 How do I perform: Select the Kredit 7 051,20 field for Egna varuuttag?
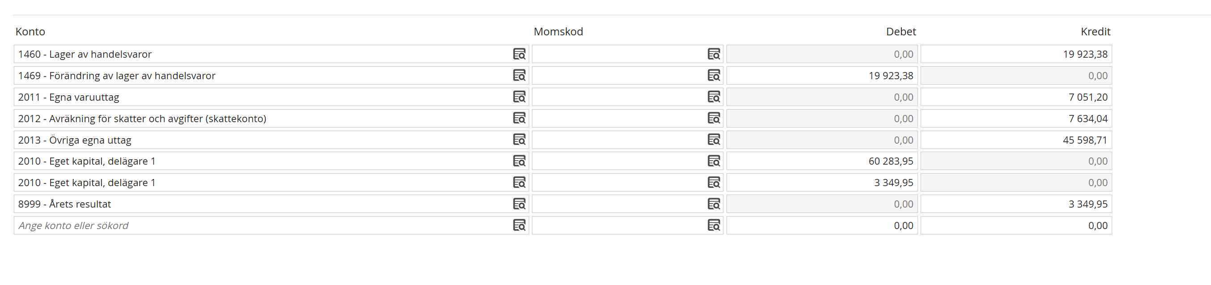point(1016,97)
